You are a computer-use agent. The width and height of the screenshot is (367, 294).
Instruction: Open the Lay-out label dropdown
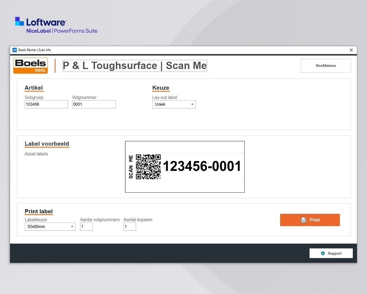point(174,104)
